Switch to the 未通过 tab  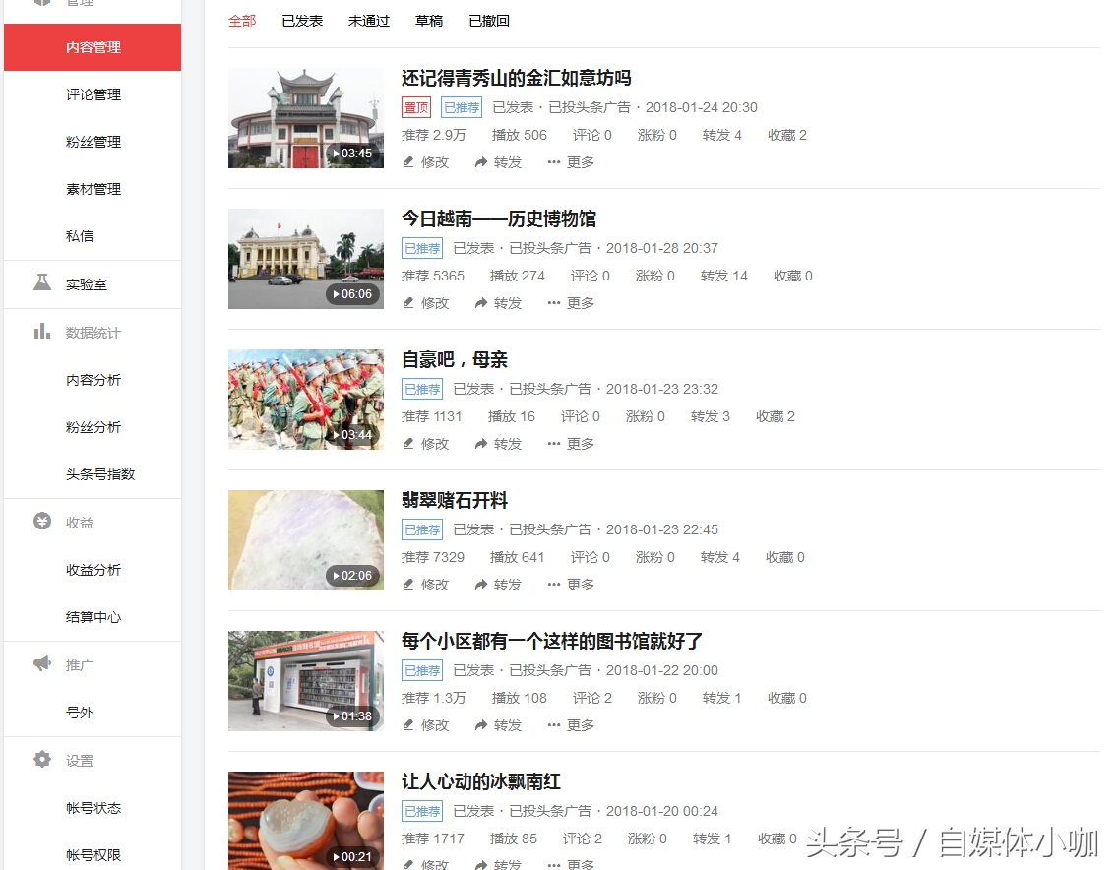pos(368,20)
